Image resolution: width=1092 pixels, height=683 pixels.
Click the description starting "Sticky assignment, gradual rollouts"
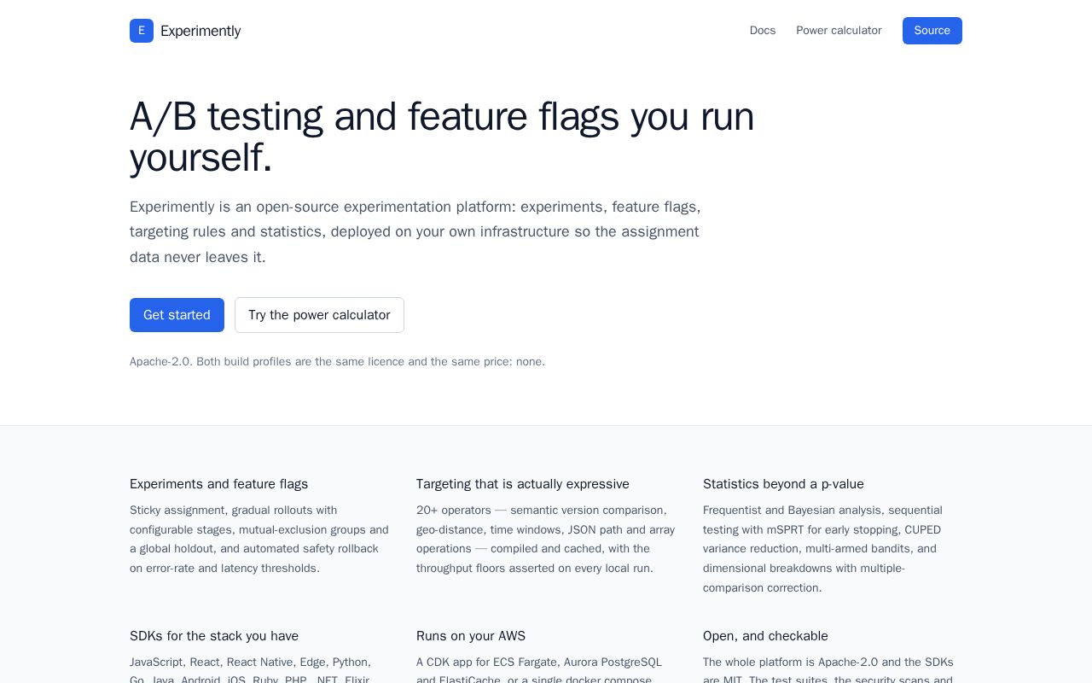[259, 540]
